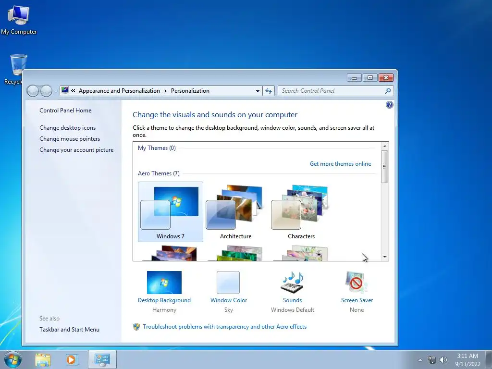Click the Desktop Background text link
492x369 pixels.
[x=164, y=300]
